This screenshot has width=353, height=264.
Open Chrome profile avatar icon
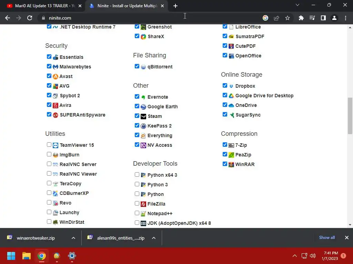tap(334, 18)
